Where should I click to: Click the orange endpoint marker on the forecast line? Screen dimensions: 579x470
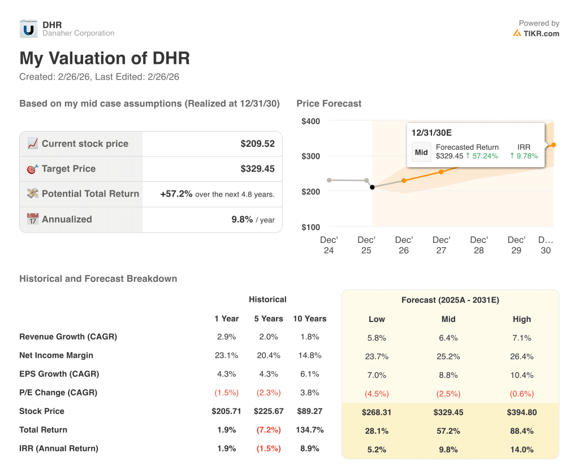(553, 145)
